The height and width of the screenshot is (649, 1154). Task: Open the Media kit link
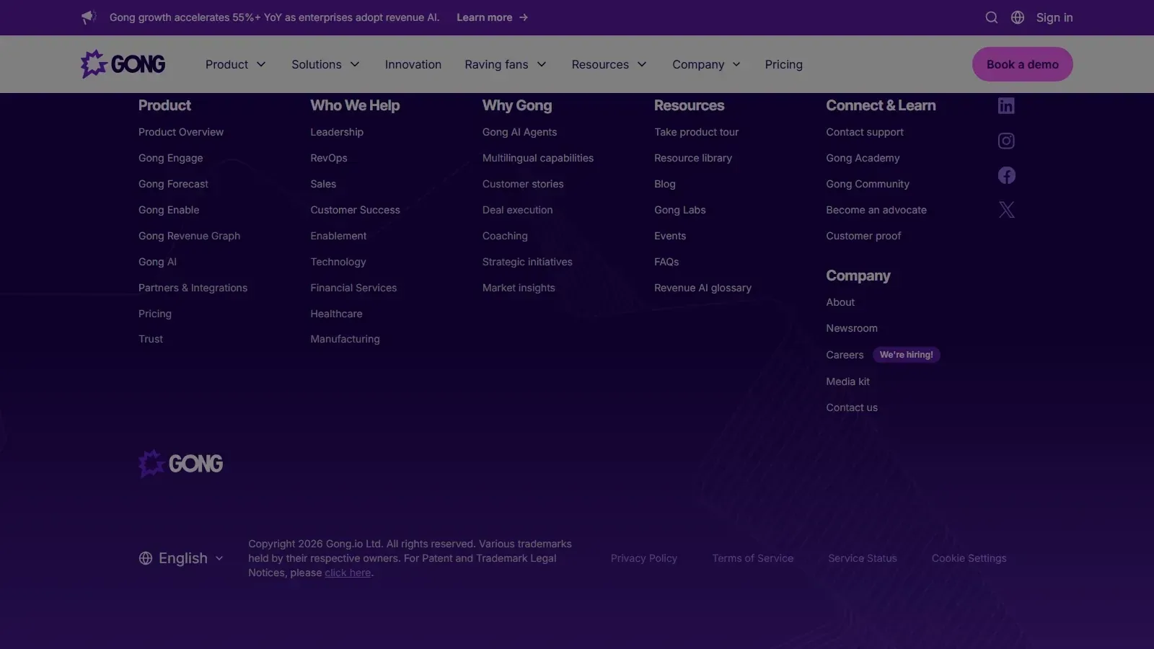[847, 381]
